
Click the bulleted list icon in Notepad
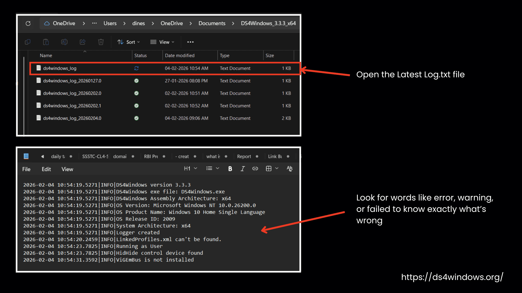209,168
